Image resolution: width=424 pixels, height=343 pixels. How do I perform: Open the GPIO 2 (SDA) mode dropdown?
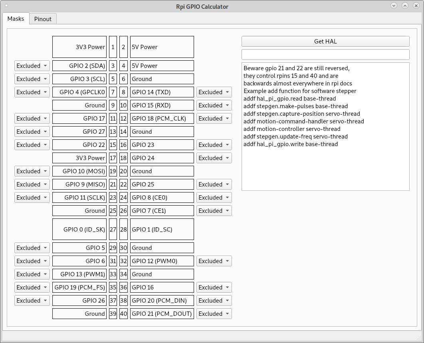pos(32,66)
